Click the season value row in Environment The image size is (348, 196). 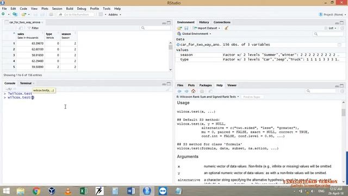[x=259, y=54]
